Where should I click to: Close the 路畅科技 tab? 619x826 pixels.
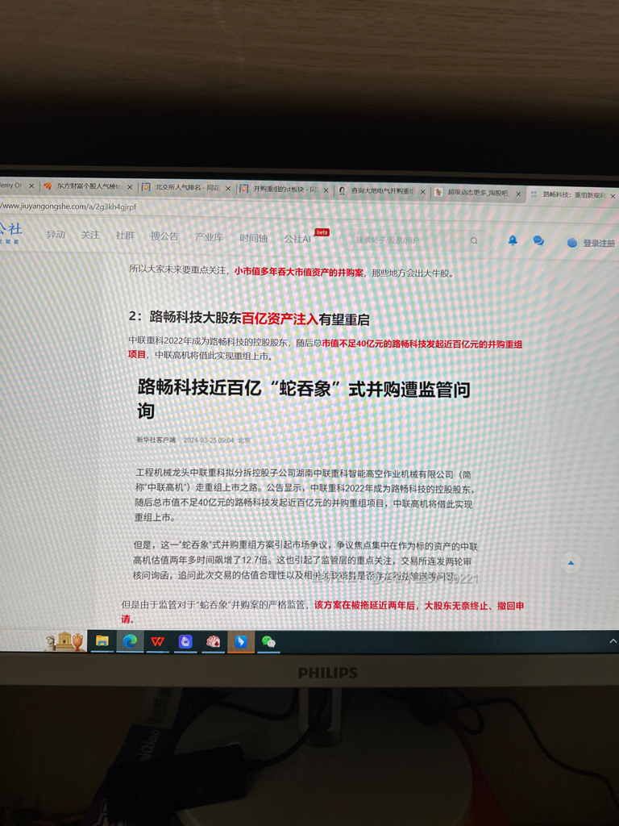[613, 196]
